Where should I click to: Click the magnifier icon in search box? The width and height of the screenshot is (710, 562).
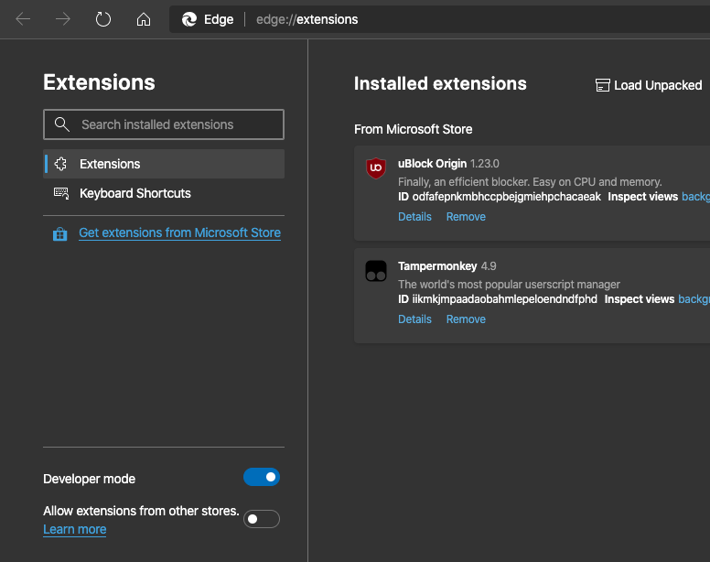[x=62, y=124]
